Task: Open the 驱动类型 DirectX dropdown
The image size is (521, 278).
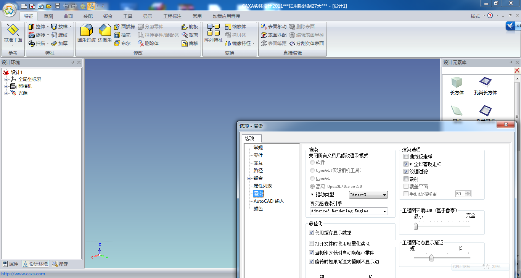Action: click(368, 195)
